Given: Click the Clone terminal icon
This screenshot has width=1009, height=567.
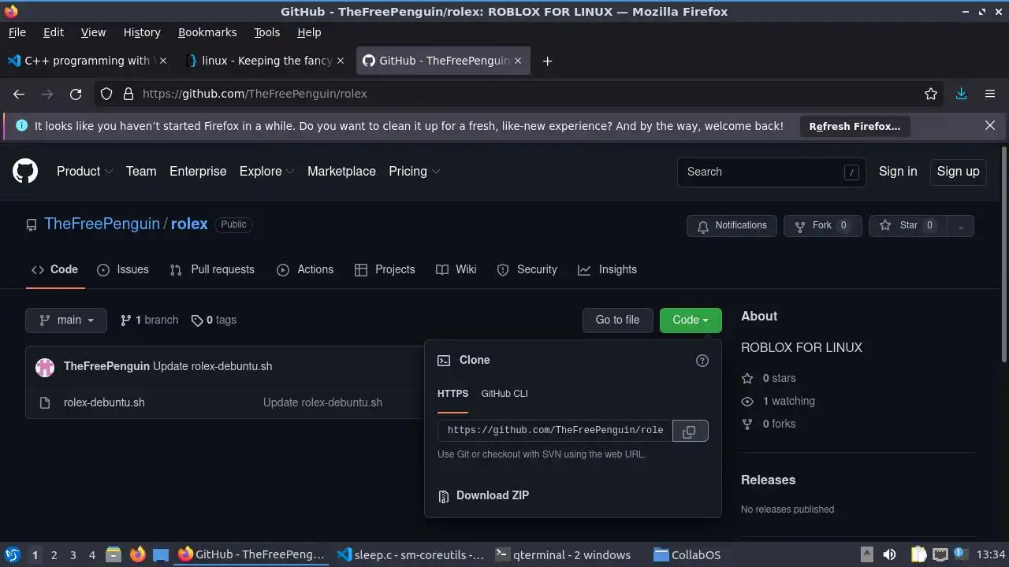Looking at the screenshot, I should pyautogui.click(x=445, y=360).
